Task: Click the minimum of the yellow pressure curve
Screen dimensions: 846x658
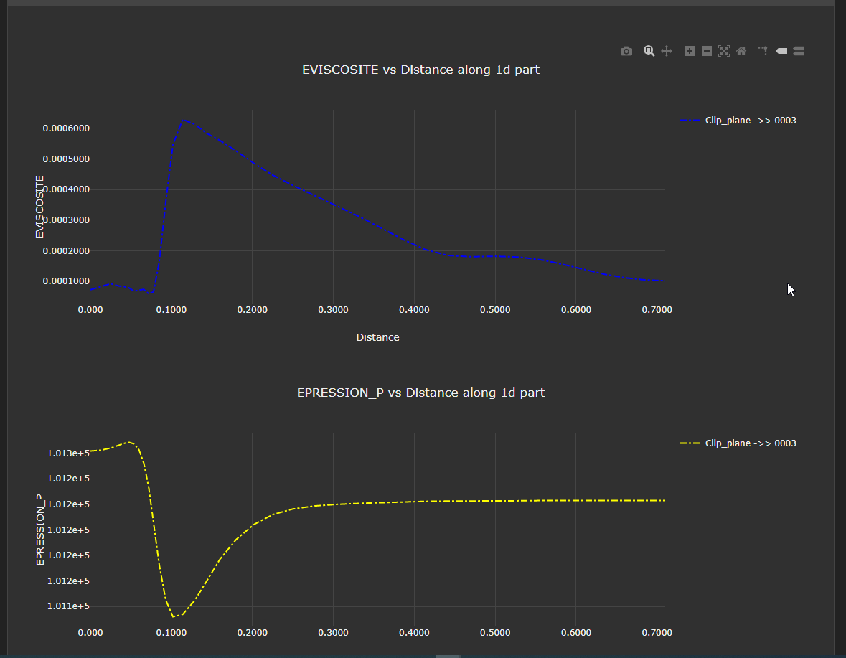Action: pos(174,616)
